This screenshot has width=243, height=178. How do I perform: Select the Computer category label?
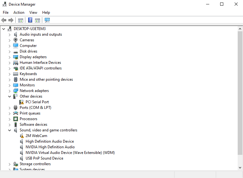(28, 46)
